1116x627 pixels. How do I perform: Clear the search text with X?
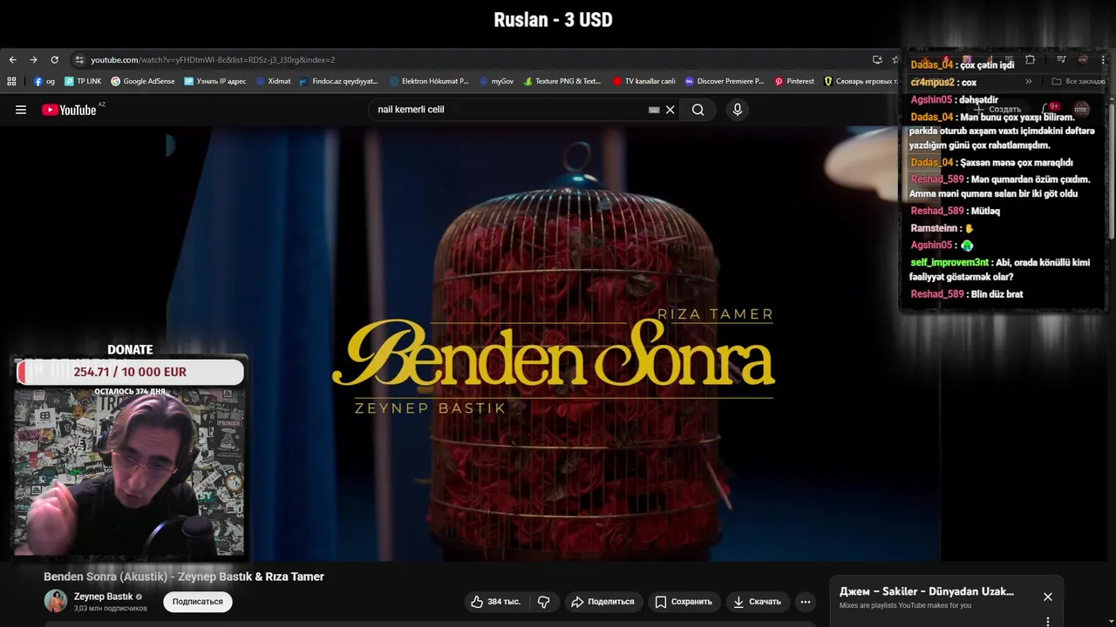(x=670, y=110)
